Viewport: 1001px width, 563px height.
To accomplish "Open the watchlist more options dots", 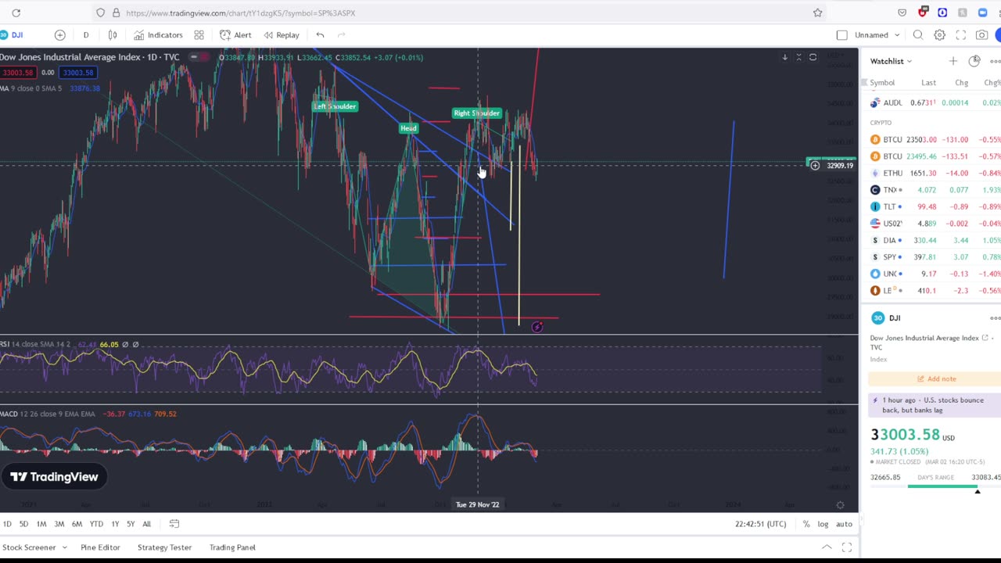I will [995, 61].
